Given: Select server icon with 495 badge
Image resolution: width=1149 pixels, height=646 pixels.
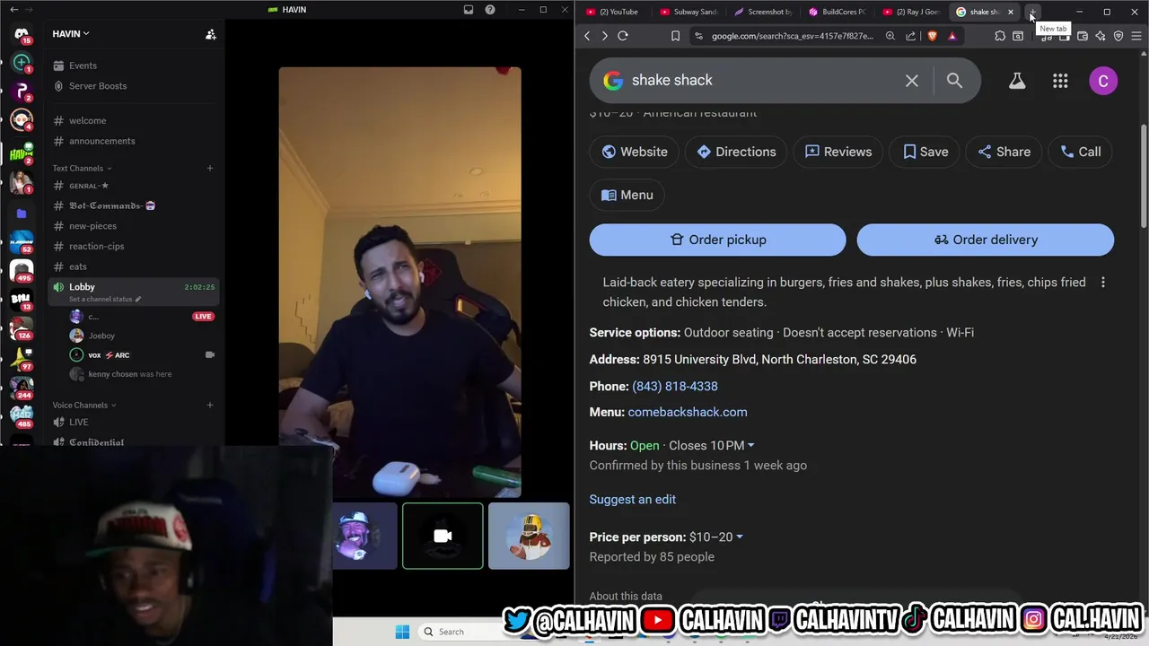Looking at the screenshot, I should [22, 269].
